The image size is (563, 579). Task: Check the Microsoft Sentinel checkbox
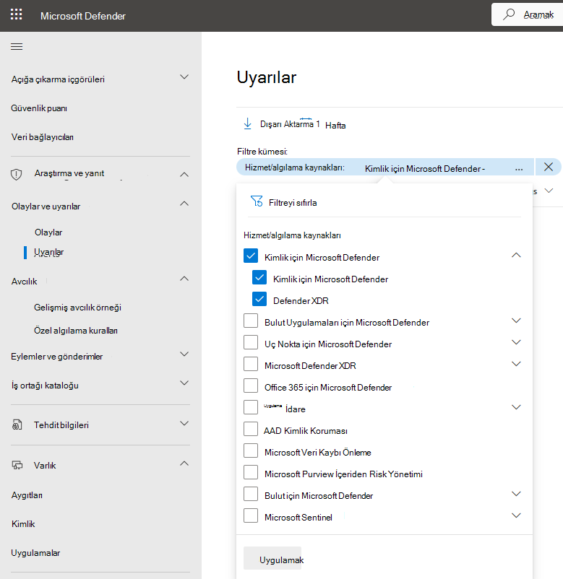[x=251, y=515]
